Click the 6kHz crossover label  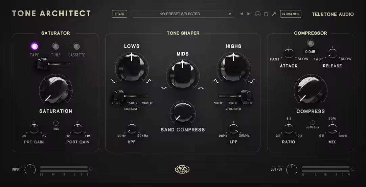pos(233,103)
